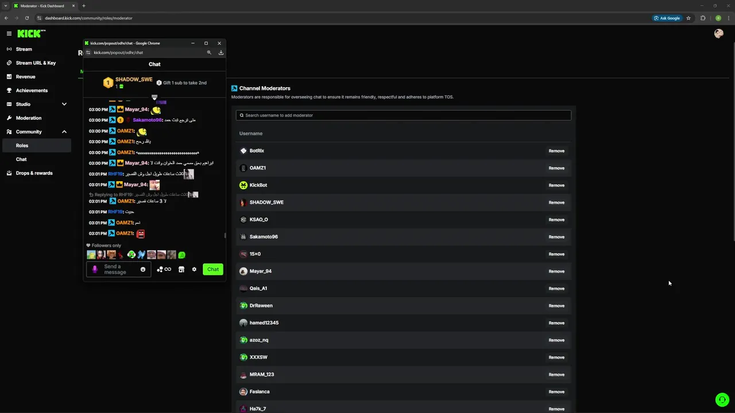Screen dimensions: 735x413
Task: Open chat settings gear icon
Action: click(194, 269)
